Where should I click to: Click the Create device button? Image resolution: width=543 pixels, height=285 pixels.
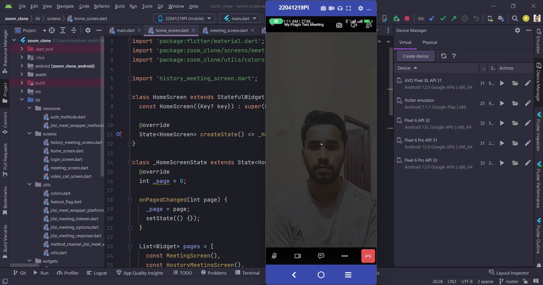coord(415,56)
